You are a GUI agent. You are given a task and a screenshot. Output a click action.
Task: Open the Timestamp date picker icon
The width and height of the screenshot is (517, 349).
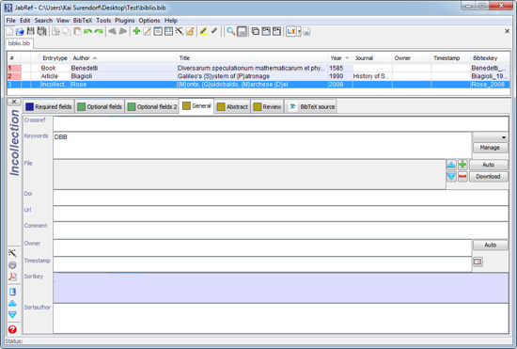click(x=478, y=262)
